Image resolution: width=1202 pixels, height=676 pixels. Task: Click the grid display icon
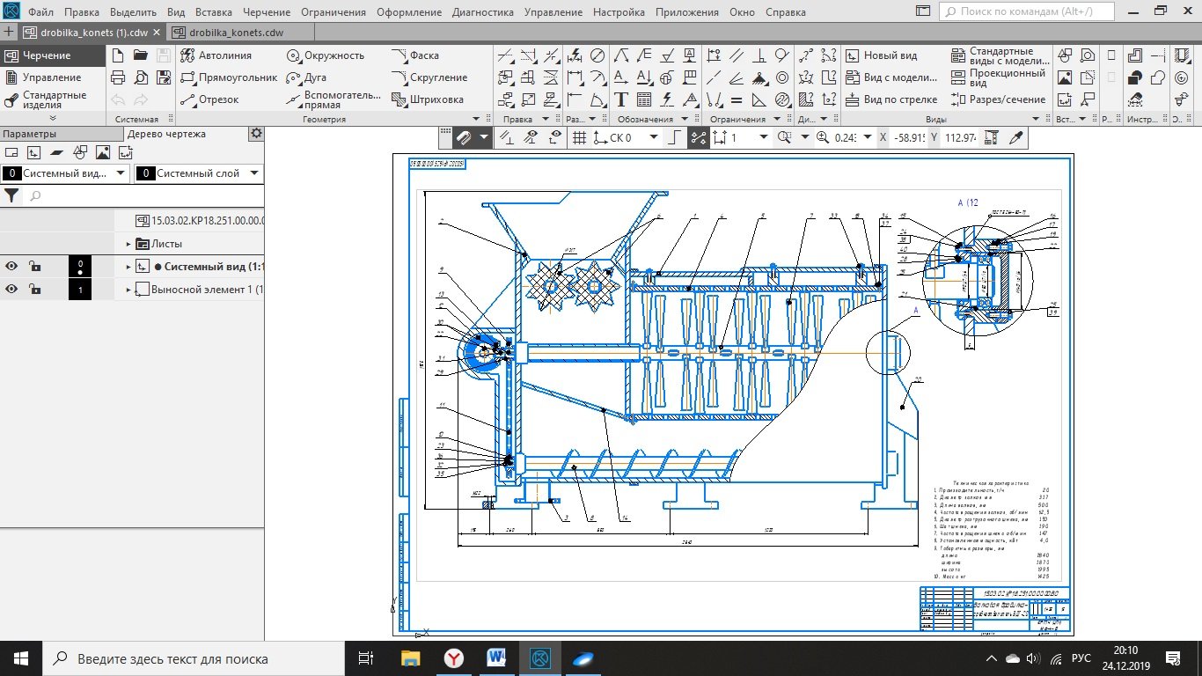[x=579, y=137]
